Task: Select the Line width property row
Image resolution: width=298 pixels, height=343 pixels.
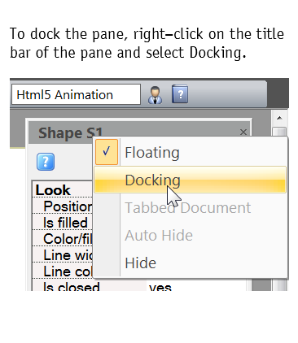Action: (x=63, y=255)
